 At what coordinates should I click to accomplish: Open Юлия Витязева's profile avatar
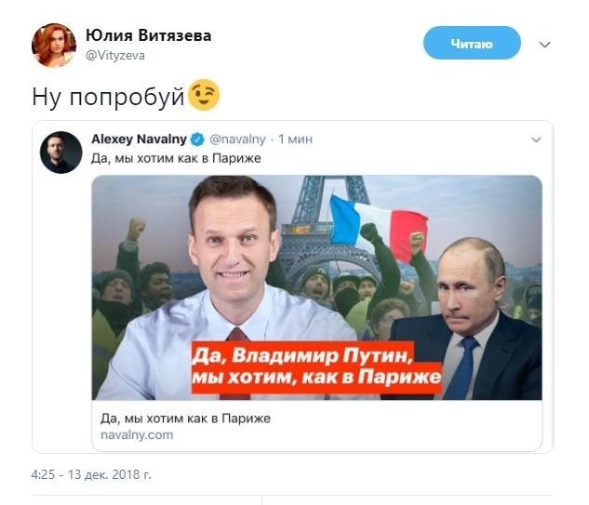(x=54, y=45)
